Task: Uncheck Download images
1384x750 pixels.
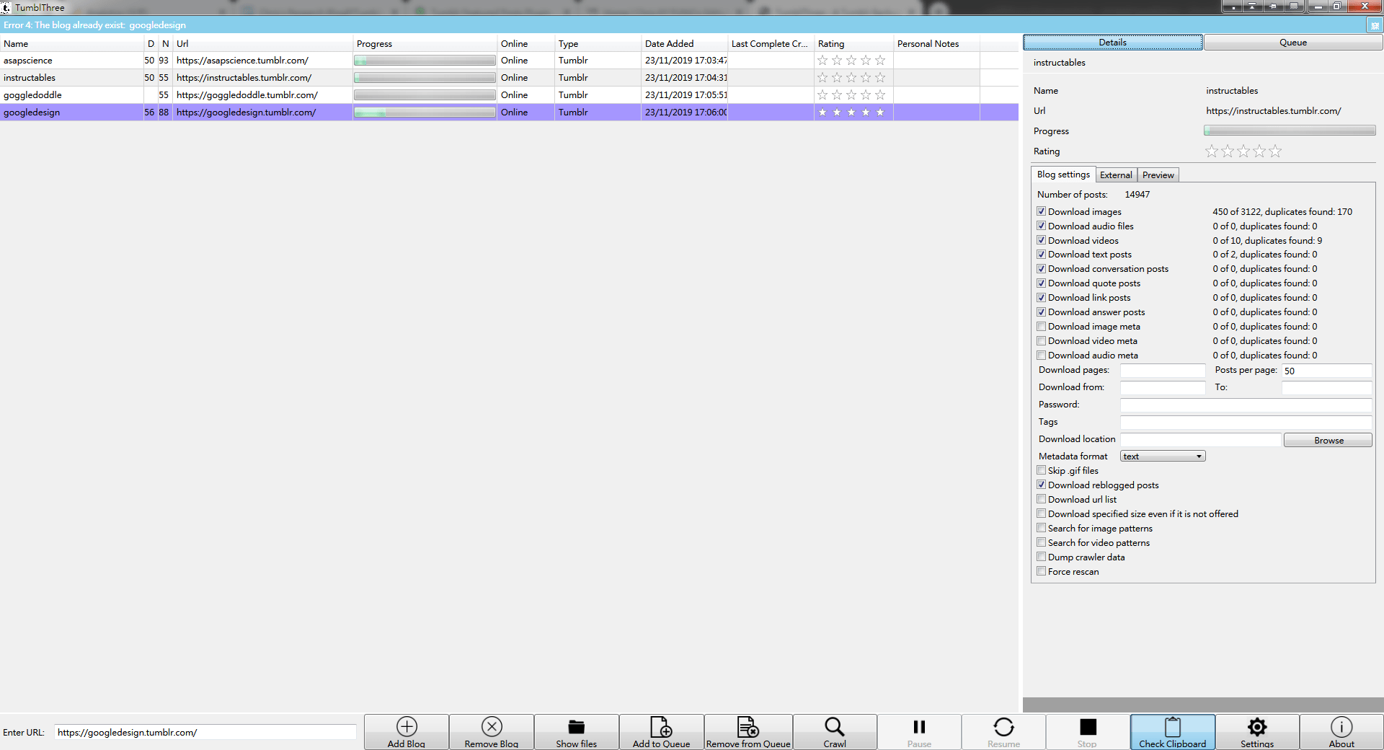Action: tap(1041, 211)
